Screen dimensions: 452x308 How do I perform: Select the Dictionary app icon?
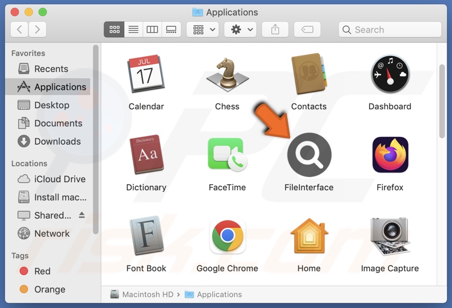click(x=148, y=154)
